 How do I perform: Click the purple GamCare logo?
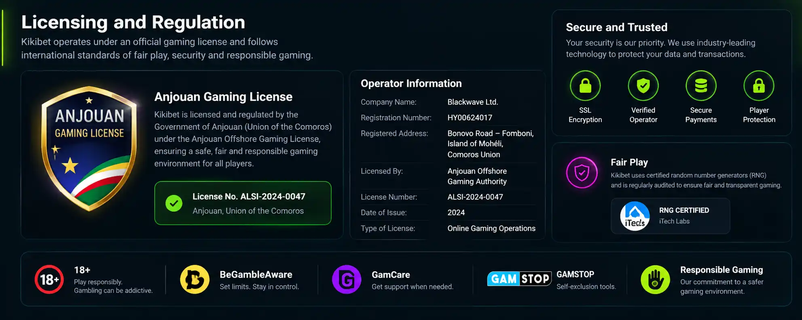pyautogui.click(x=347, y=279)
